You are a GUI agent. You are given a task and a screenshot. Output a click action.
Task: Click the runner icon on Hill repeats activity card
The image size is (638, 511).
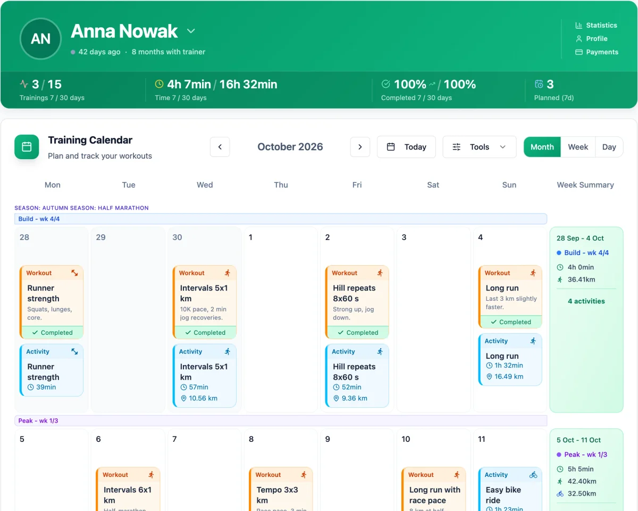(380, 352)
